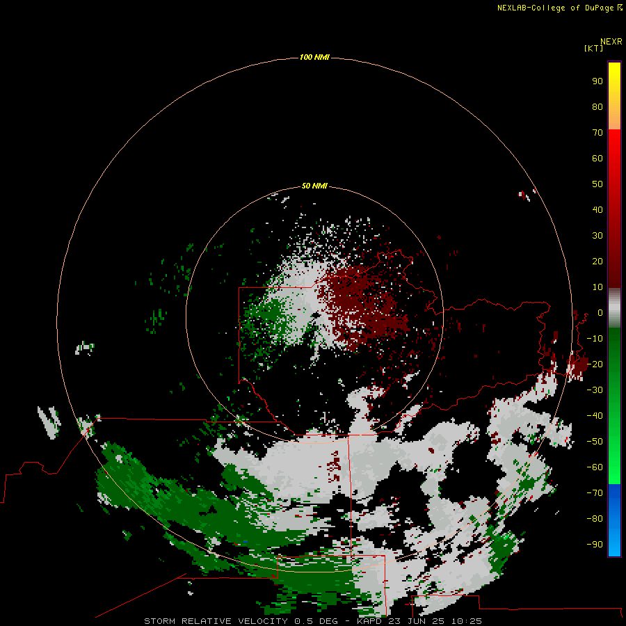The image size is (626, 626).
Task: Click the -90 value on velocity scale
Action: (595, 545)
